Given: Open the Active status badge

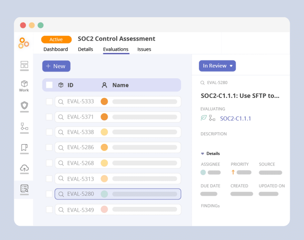Looking at the screenshot, I should (56, 40).
